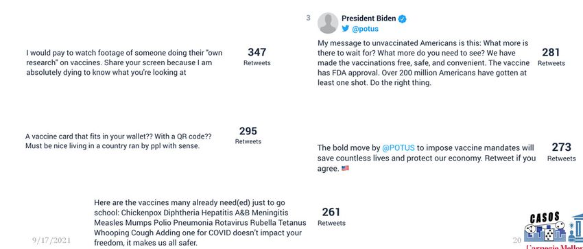Click the school vaccines list tweet
Screen dimensions: 583x249
200,223
